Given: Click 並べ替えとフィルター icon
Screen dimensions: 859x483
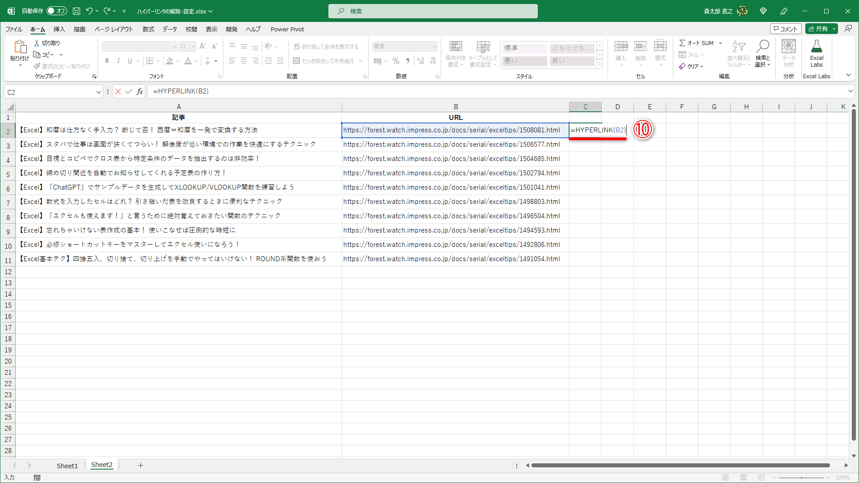Looking at the screenshot, I should point(739,54).
